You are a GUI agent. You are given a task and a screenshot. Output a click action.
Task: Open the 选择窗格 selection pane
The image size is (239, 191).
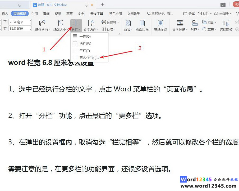(x=226, y=25)
